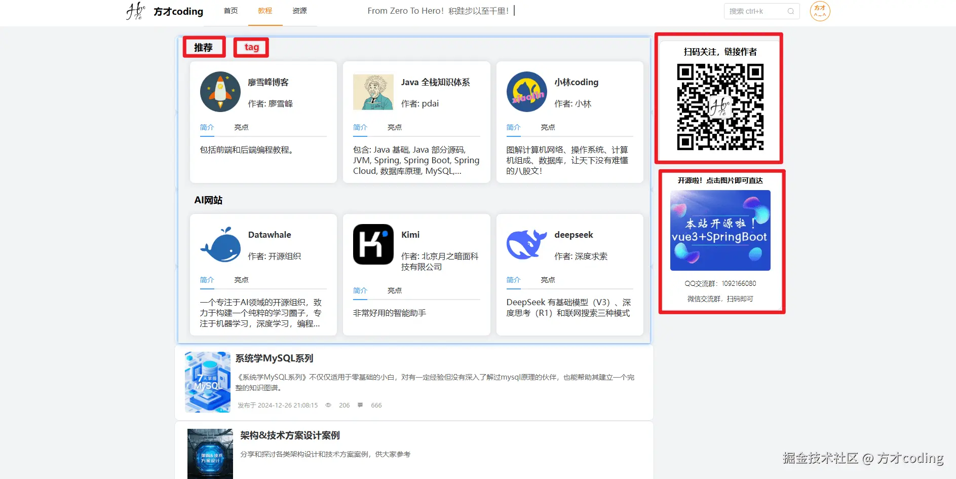The width and height of the screenshot is (956, 479).
Task: Click the 方才coding site logo
Action: pyautogui.click(x=165, y=11)
